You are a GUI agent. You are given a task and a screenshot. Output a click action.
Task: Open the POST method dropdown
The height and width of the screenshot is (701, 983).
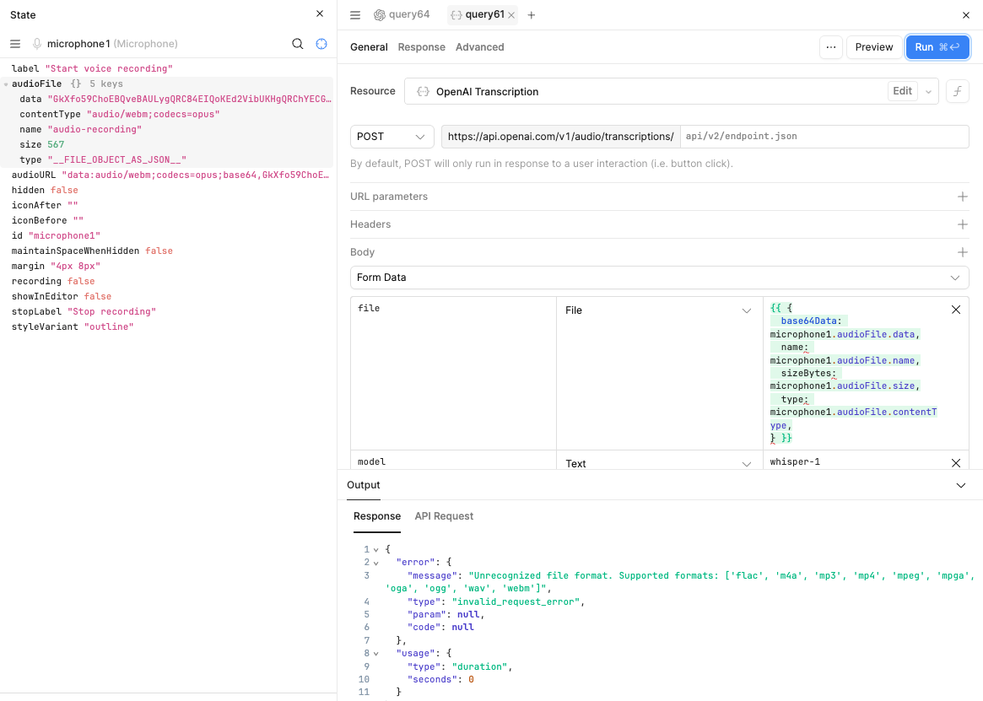tap(392, 137)
